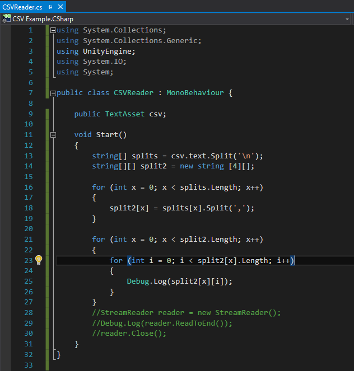The width and height of the screenshot is (354, 371).
Task: Pin the CSVReader.cs tab
Action: (50, 7)
